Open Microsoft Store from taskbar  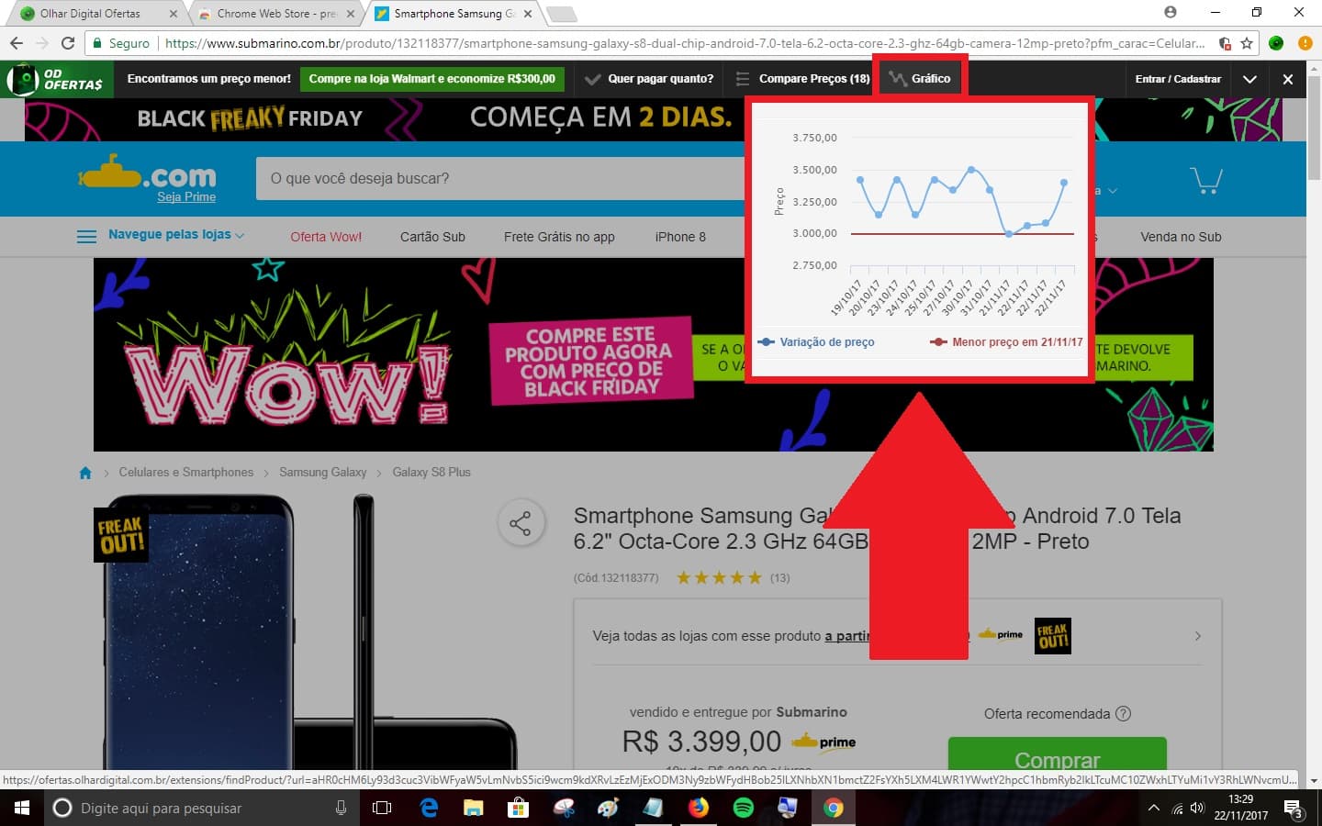tap(519, 808)
